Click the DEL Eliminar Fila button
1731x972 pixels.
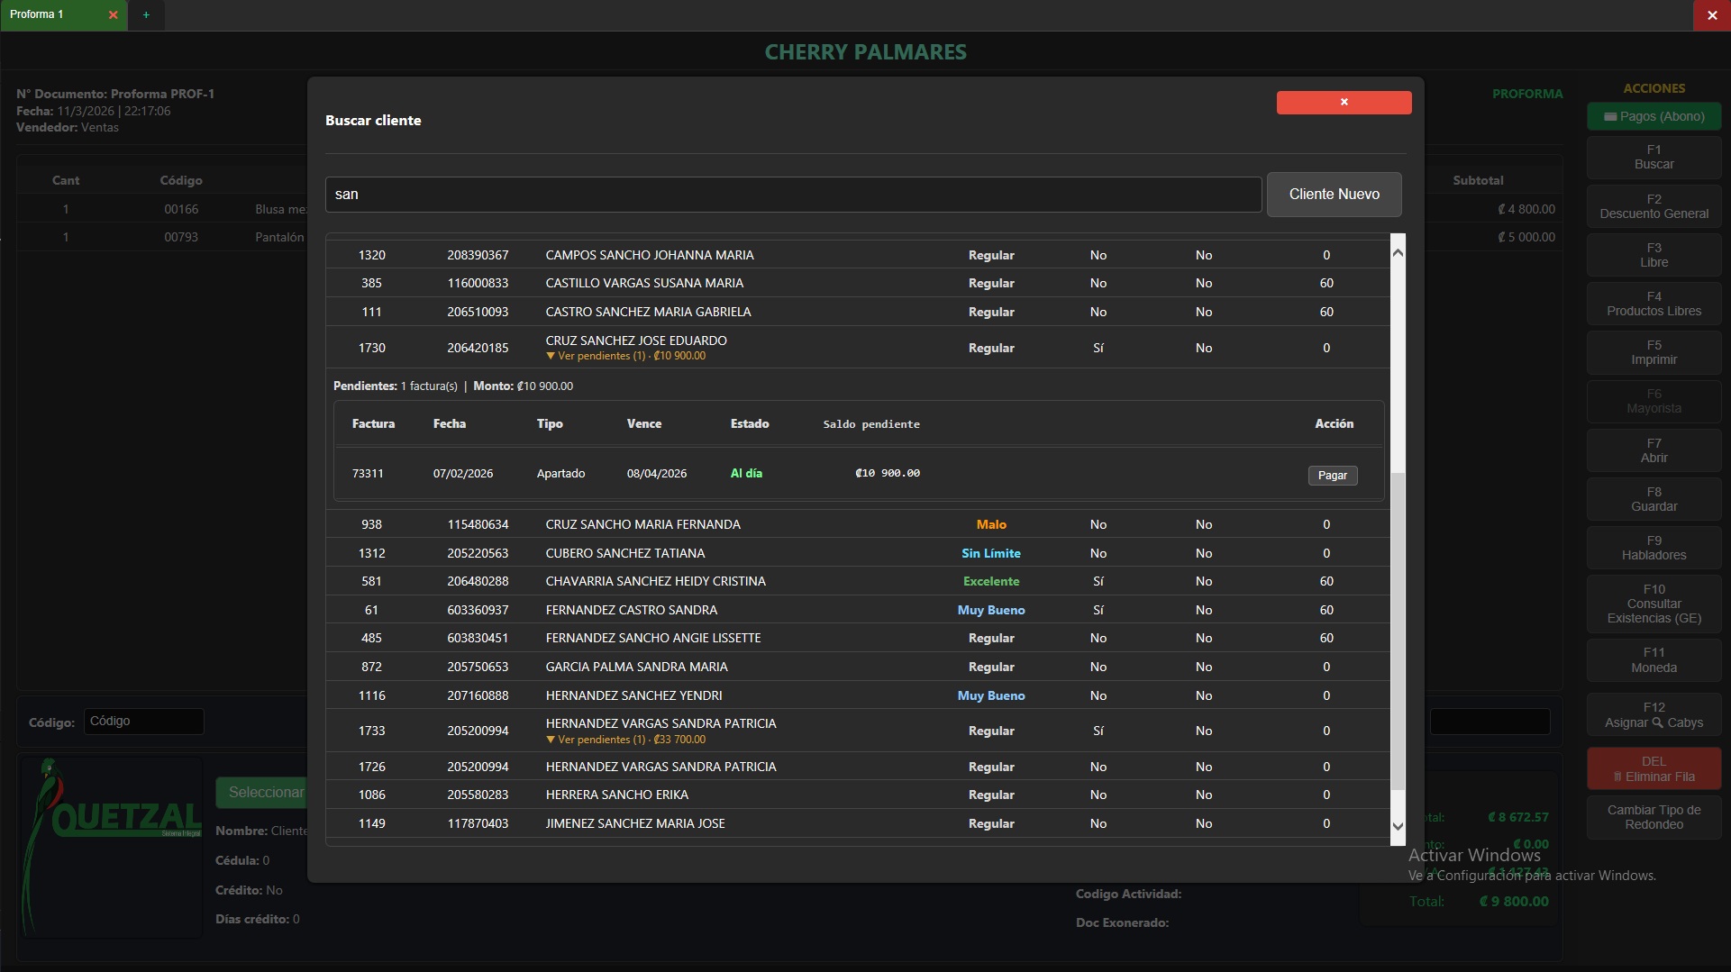pos(1654,768)
